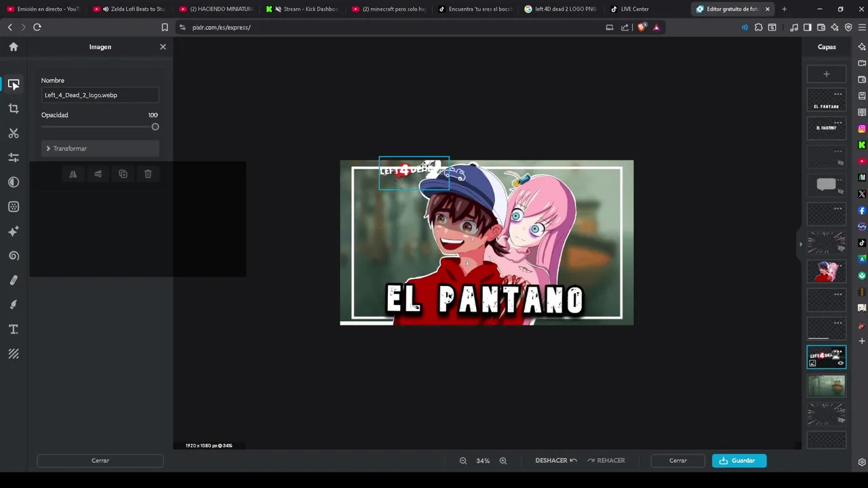868x488 pixels.
Task: Select the Text tool
Action: point(14,329)
